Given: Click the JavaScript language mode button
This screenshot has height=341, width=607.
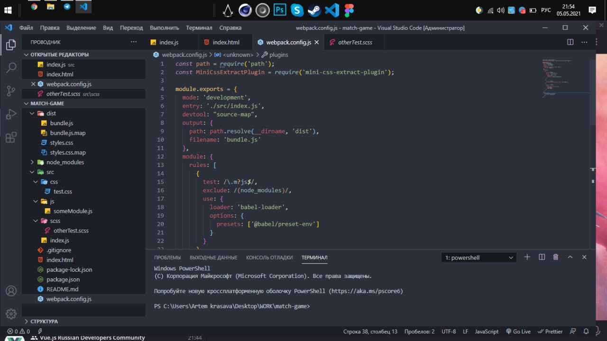Looking at the screenshot, I should pos(487,332).
